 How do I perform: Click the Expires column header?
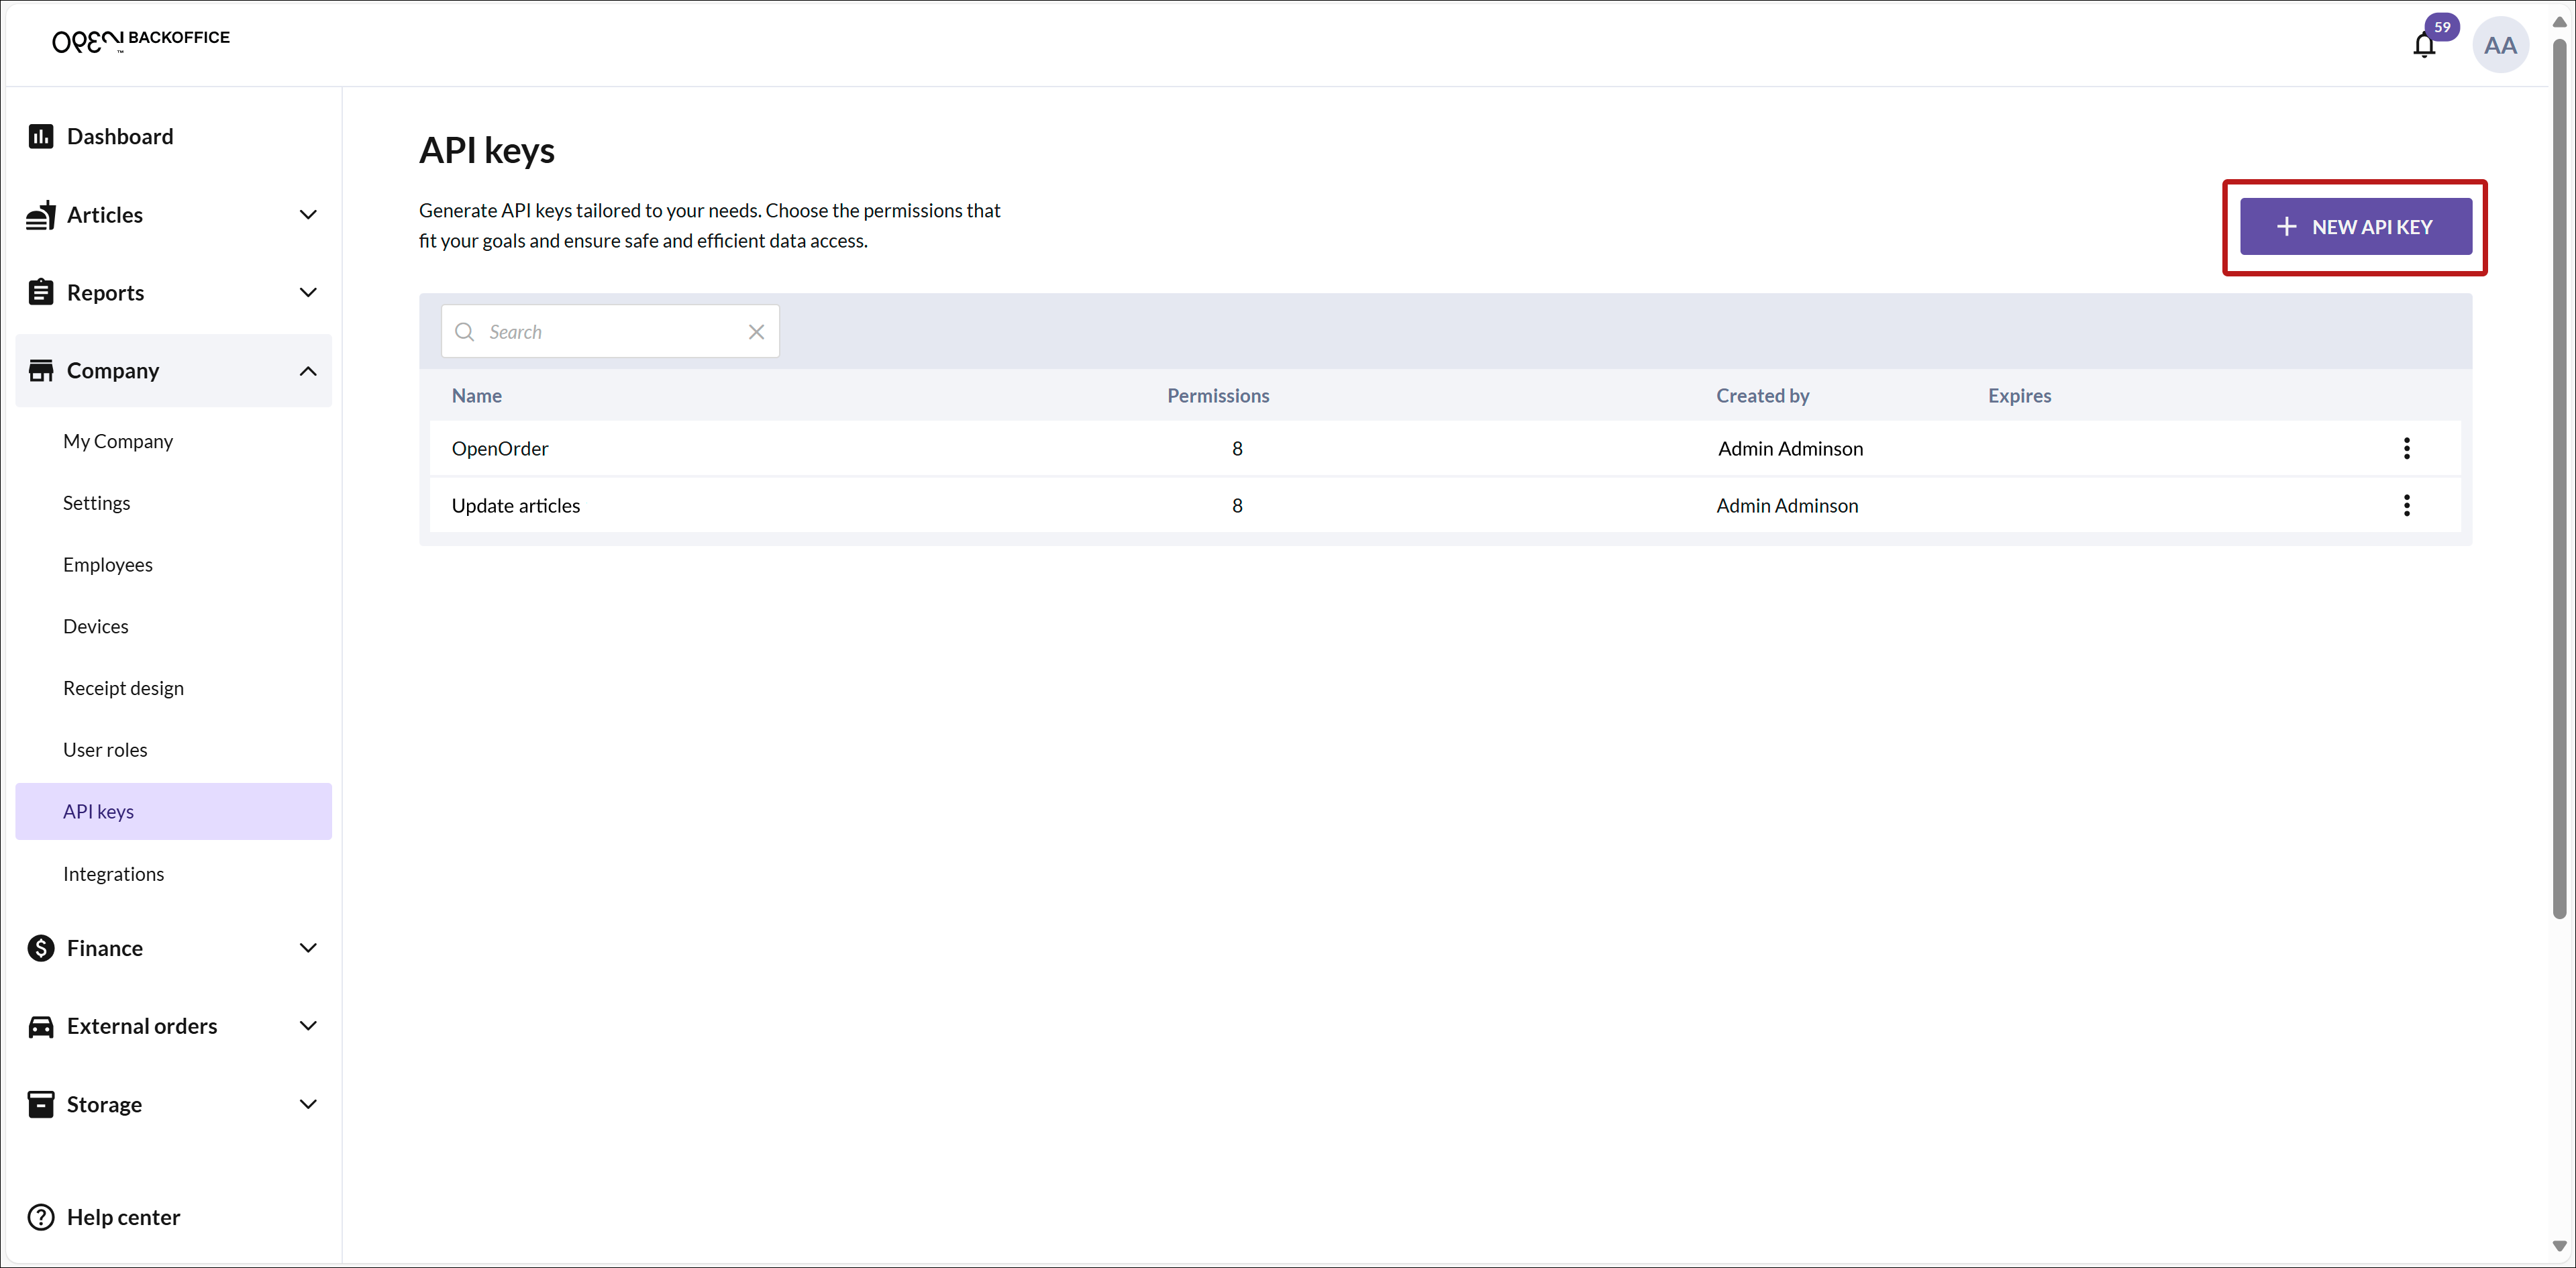click(2019, 395)
